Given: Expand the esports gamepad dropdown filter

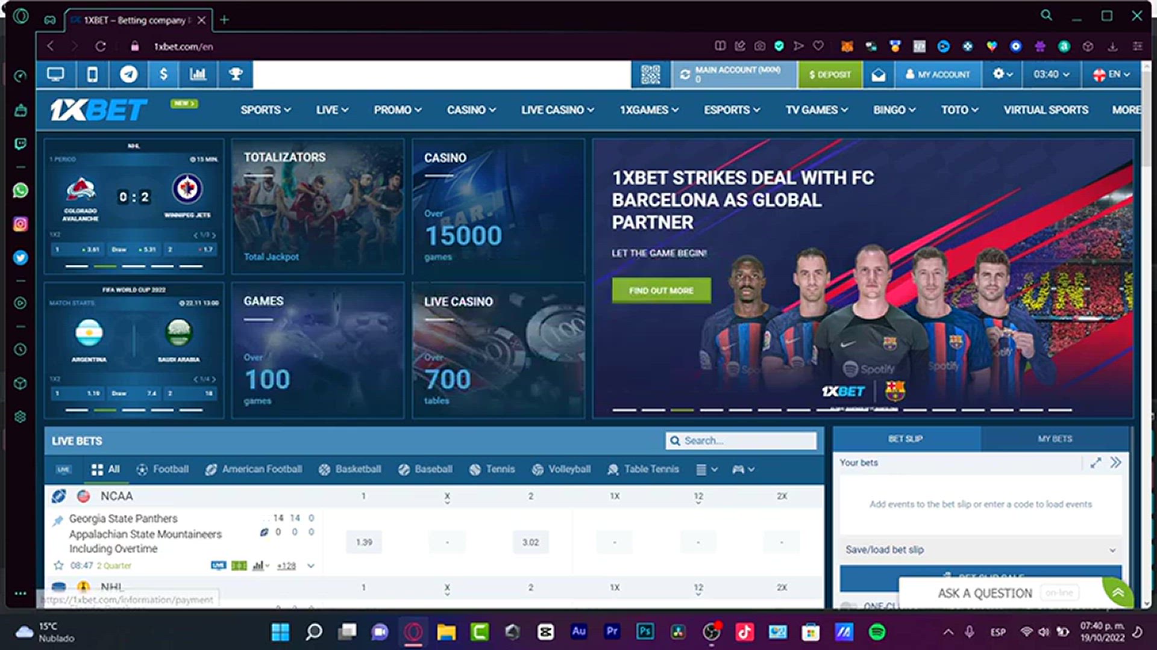Looking at the screenshot, I should [x=743, y=469].
